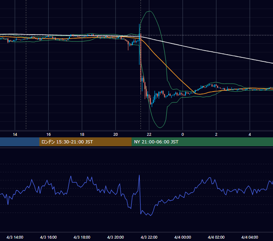The width and height of the screenshot is (273, 241).
Task: Click the ロンドン 15:30-21:00 JST session bar
Action: [85, 142]
